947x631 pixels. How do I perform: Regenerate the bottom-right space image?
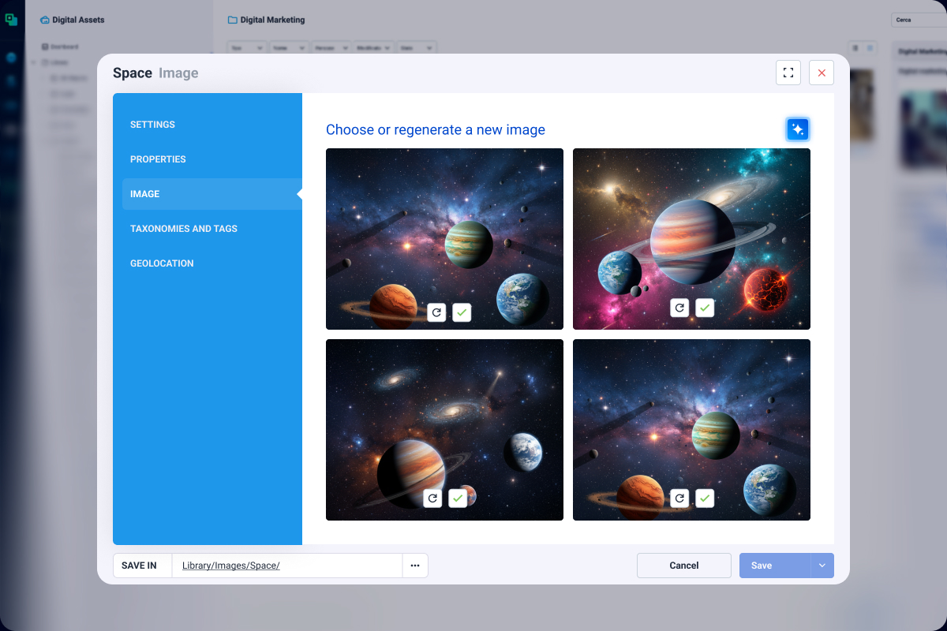[679, 498]
